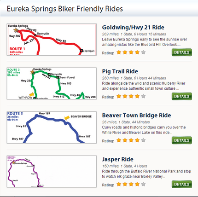Click the first star of Goldwing ride rating
This screenshot has height=197, width=198.
coord(119,52)
